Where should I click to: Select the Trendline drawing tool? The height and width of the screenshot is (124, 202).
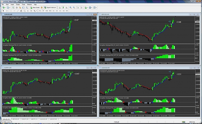click(x=18, y=11)
